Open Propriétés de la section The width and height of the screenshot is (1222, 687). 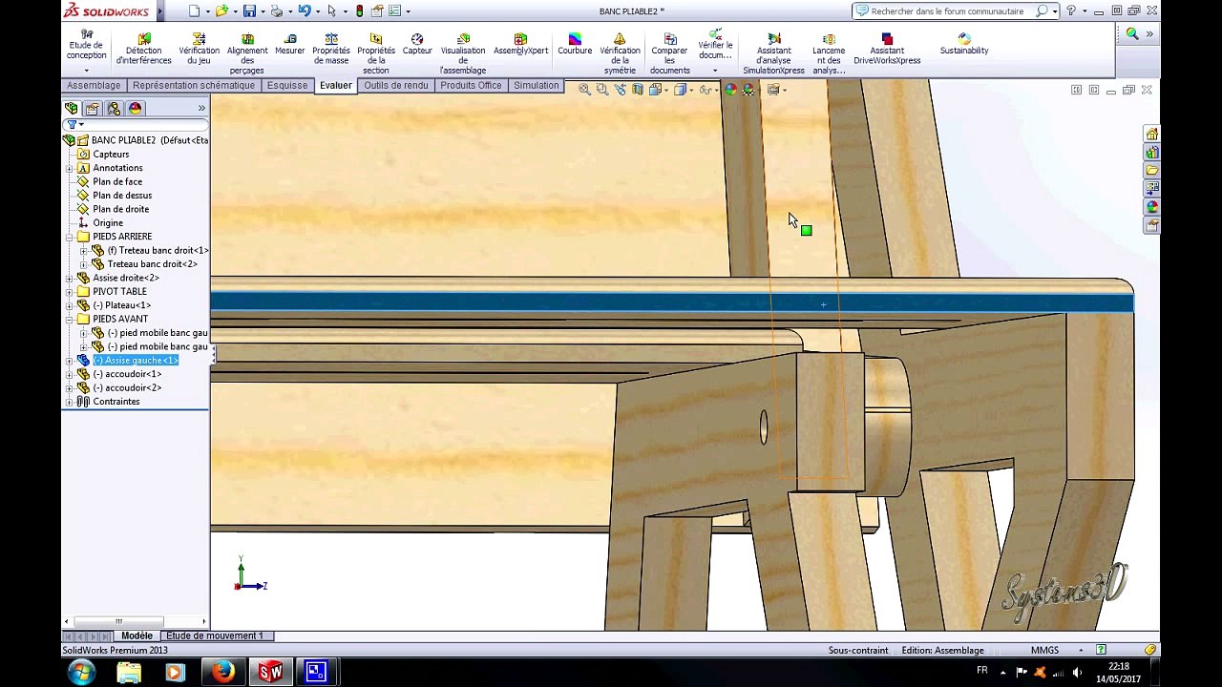[x=376, y=54]
